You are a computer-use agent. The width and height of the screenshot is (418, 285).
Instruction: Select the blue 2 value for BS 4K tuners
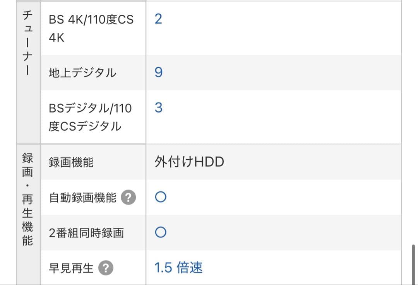tap(158, 19)
